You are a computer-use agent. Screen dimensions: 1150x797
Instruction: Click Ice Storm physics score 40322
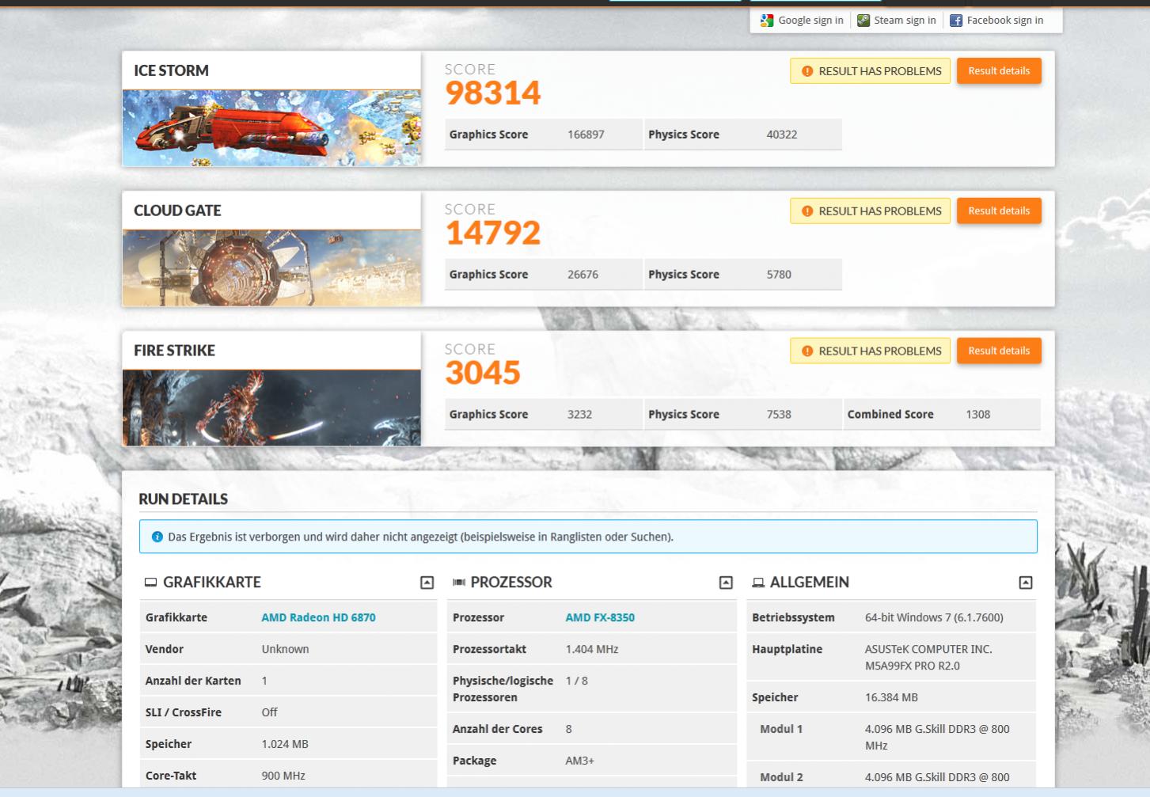pos(782,135)
